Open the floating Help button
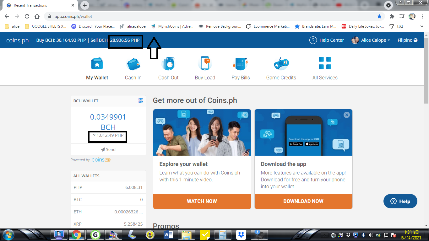Image resolution: width=429 pixels, height=241 pixels. pyautogui.click(x=400, y=201)
